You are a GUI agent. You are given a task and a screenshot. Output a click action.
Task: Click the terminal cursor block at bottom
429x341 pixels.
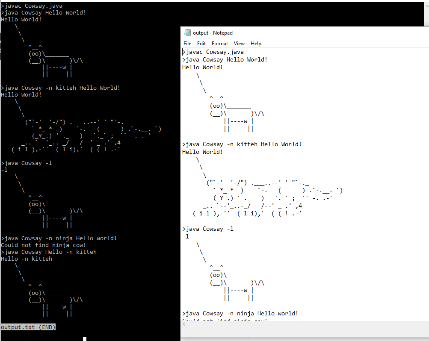click(85, 339)
